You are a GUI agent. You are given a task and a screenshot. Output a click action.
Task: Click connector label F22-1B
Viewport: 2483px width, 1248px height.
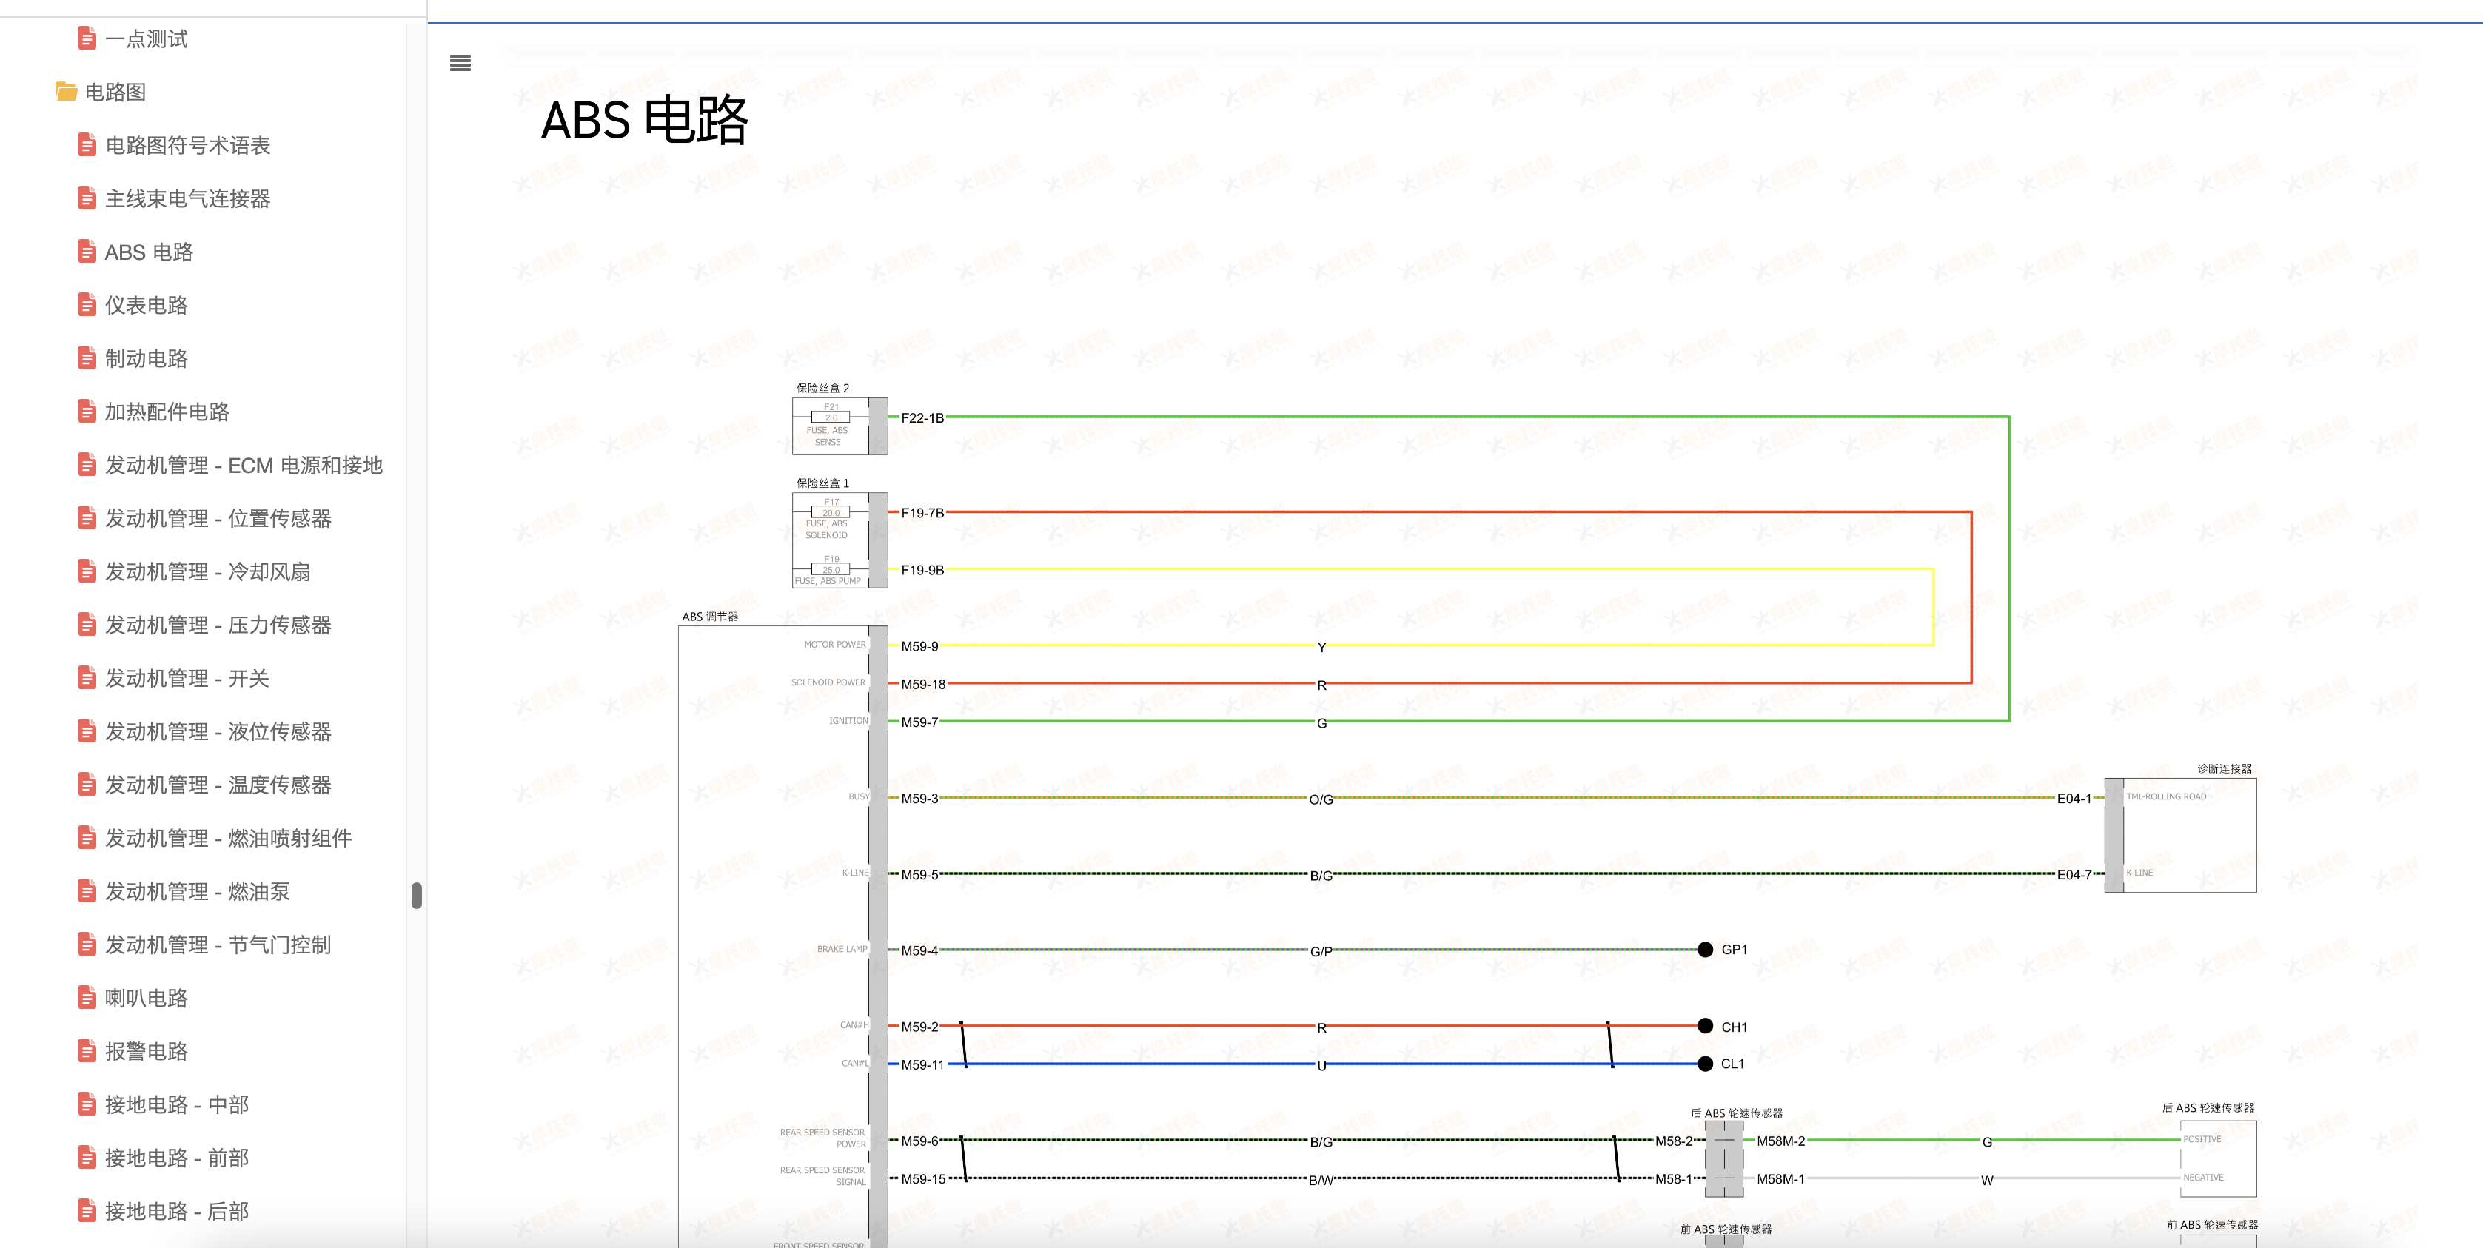click(922, 418)
